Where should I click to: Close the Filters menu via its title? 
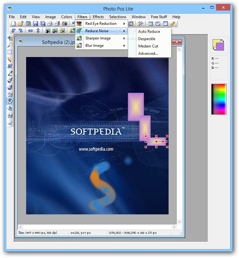tap(82, 17)
